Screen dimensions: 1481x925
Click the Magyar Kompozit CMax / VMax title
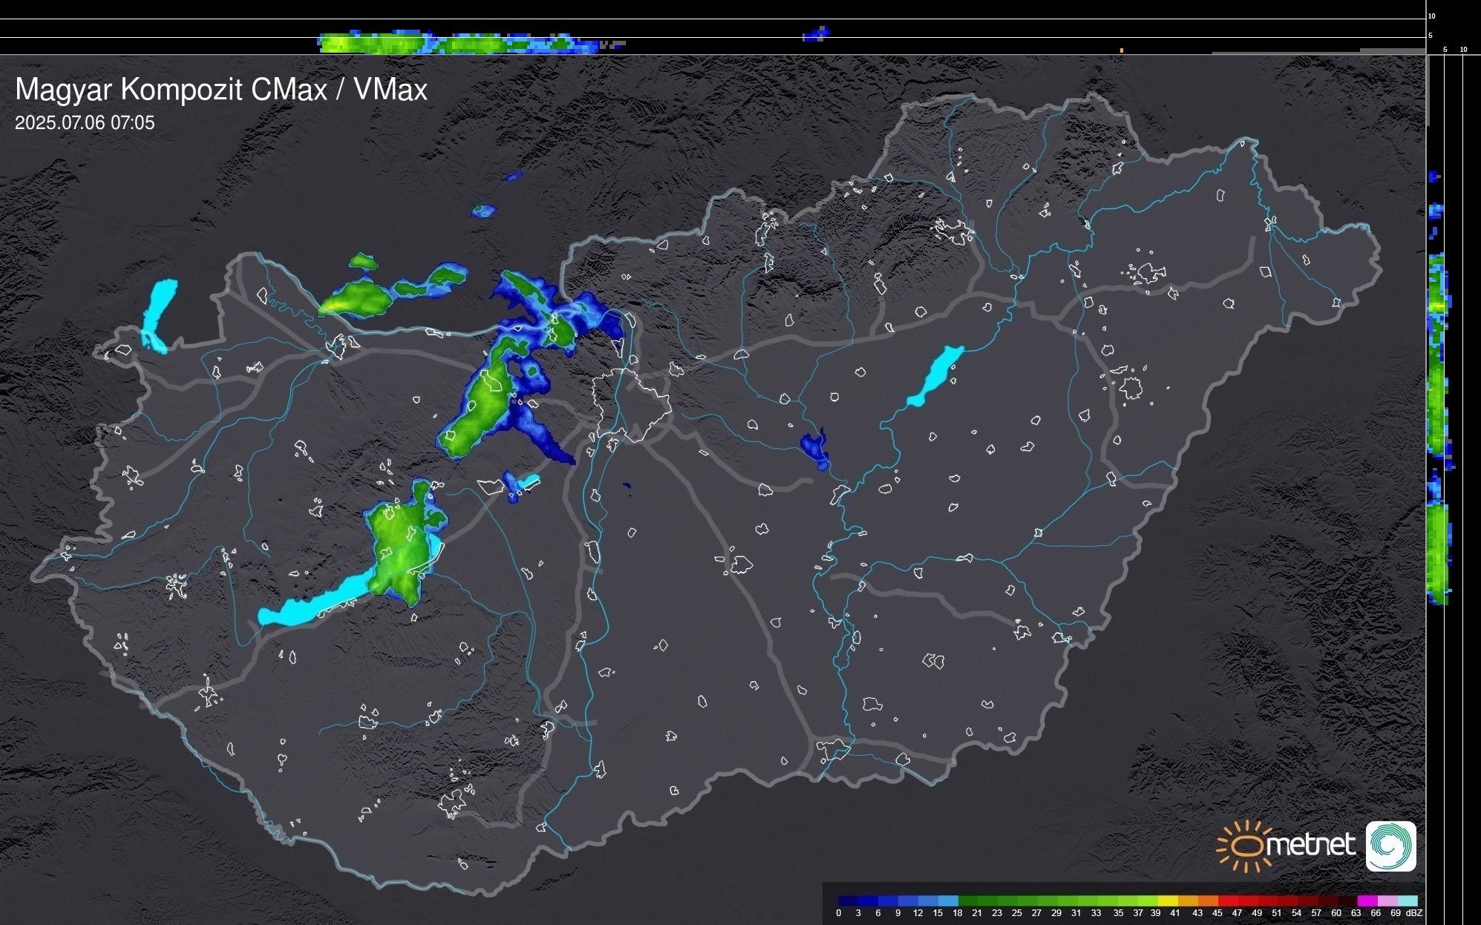(x=221, y=90)
